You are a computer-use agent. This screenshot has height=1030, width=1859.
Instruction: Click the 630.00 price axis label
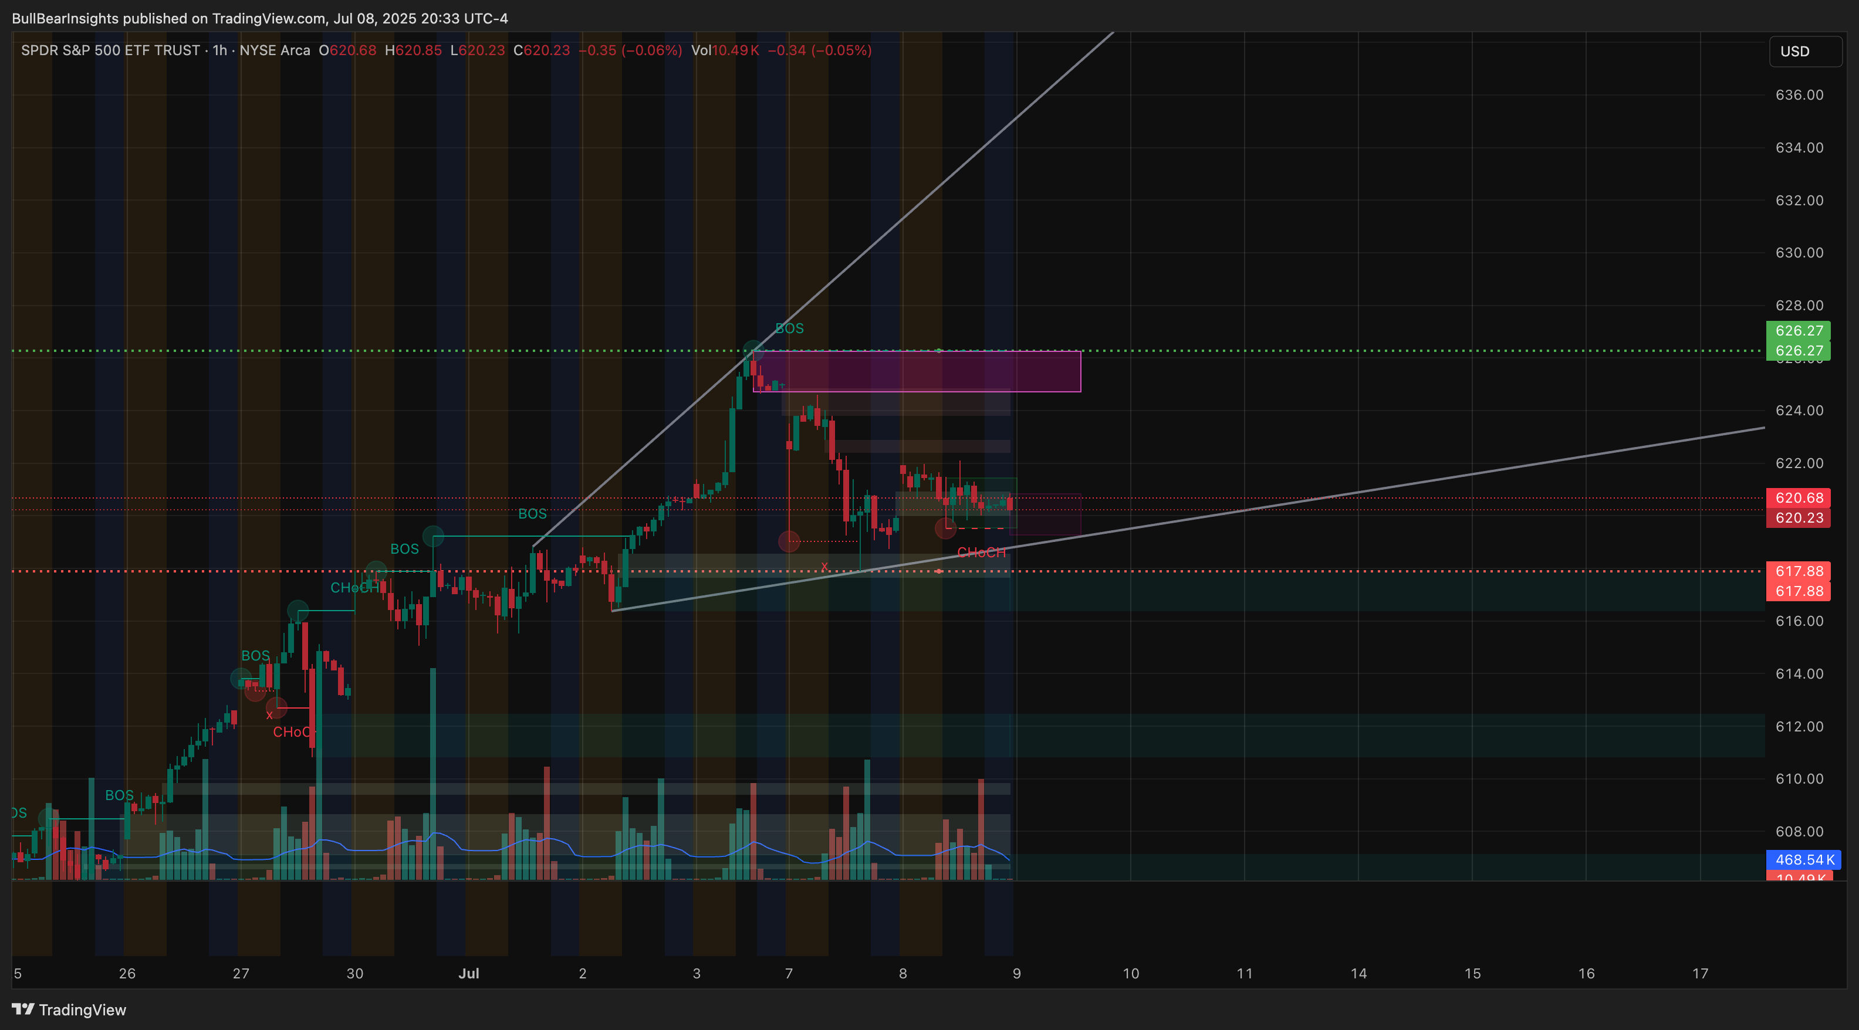(1799, 253)
